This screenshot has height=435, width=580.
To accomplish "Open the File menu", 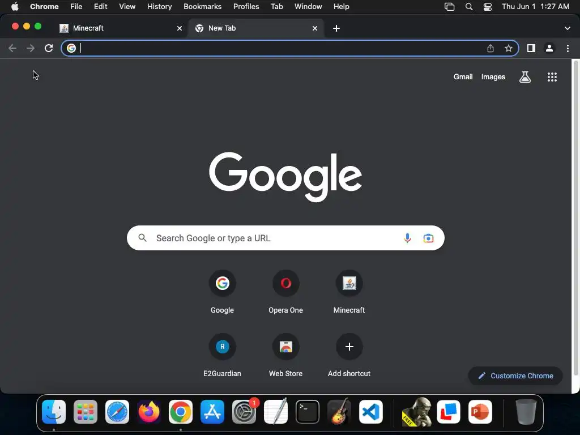I will click(76, 7).
